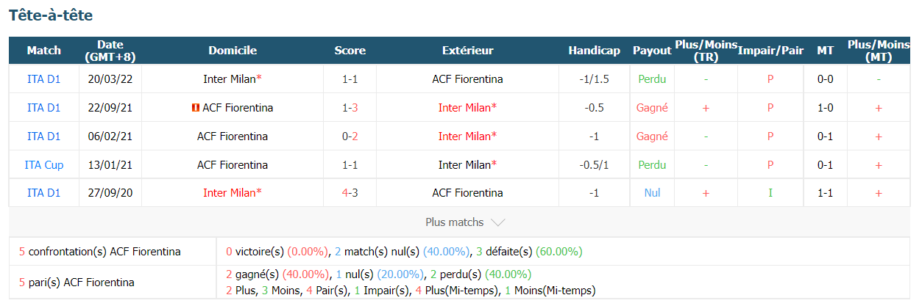Click ACF Fiorentina away team on 27/09/20

pyautogui.click(x=468, y=193)
